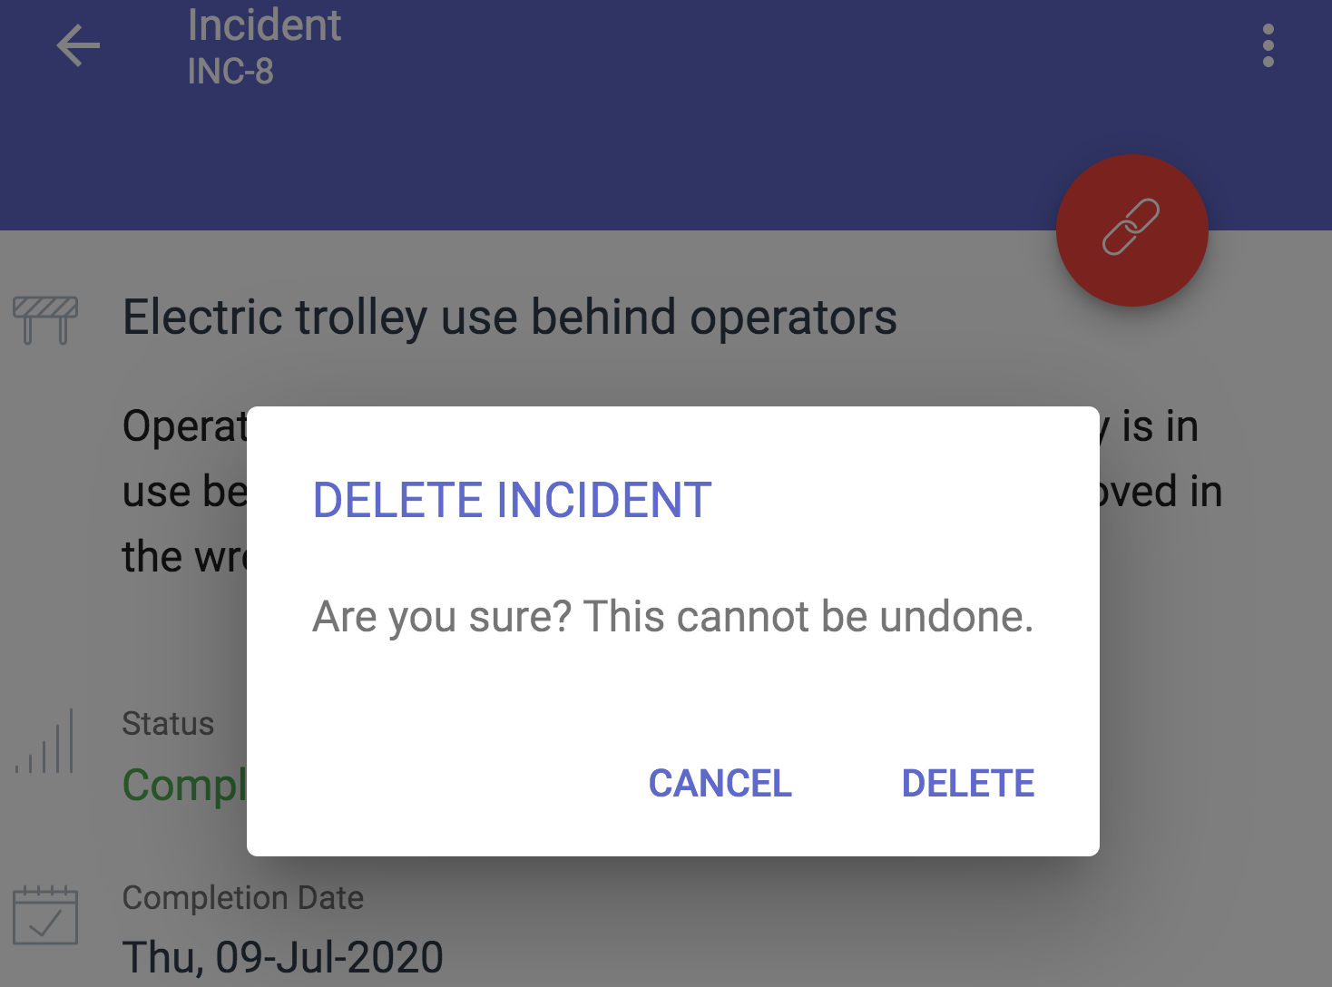Click the dimmed area beside the dialog
1332x987 pixels.
click(x=1216, y=689)
